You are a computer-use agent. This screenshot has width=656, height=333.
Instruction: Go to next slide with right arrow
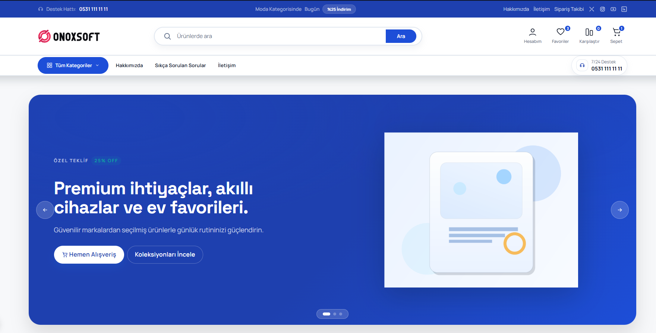(x=619, y=210)
